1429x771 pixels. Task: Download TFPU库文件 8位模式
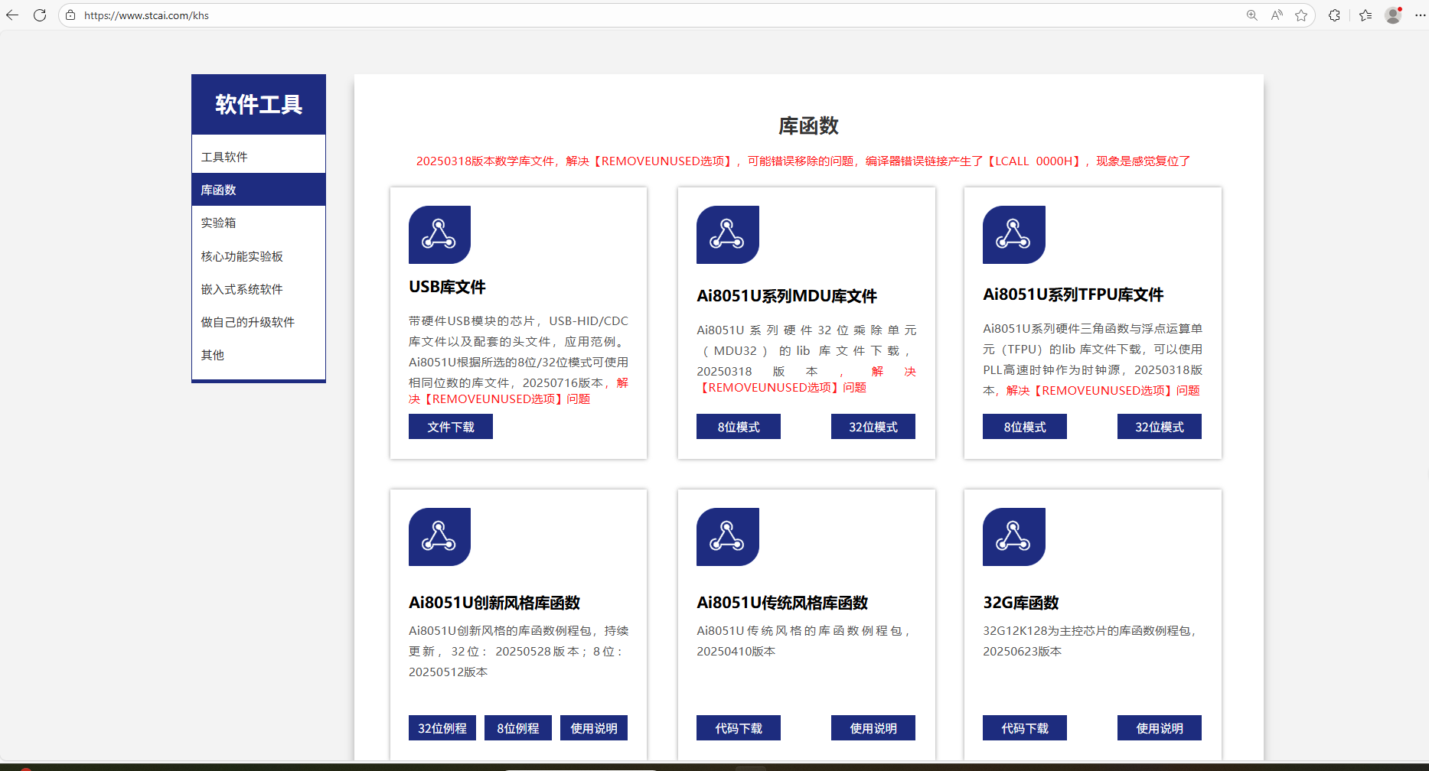point(1025,427)
